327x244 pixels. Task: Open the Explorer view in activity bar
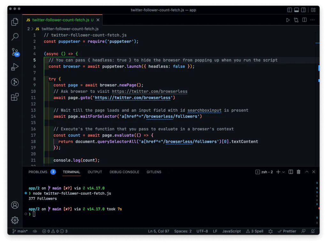[15, 22]
